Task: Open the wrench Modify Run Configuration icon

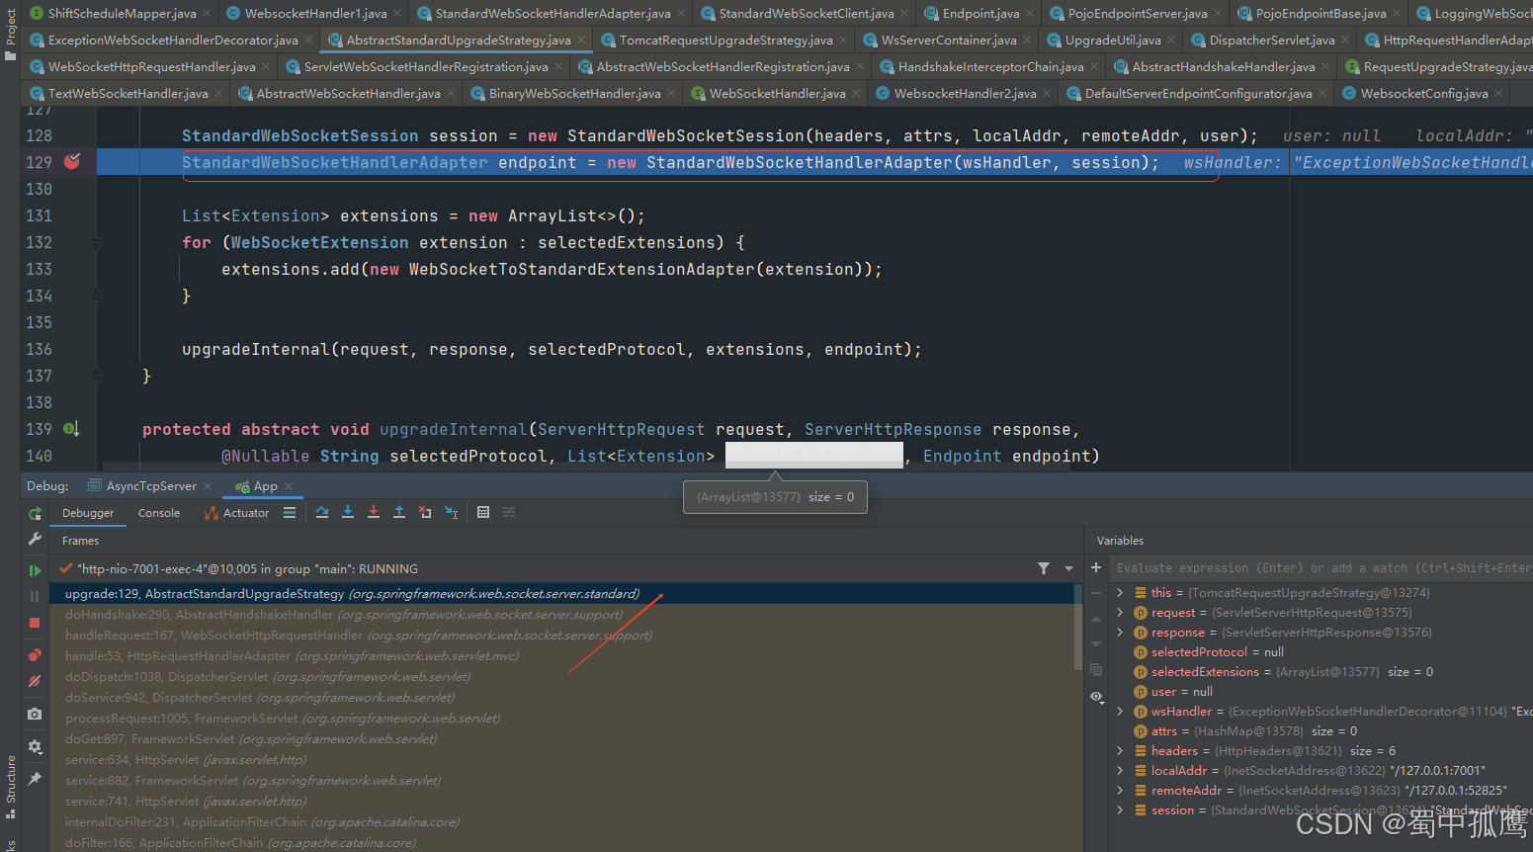Action: [x=35, y=539]
